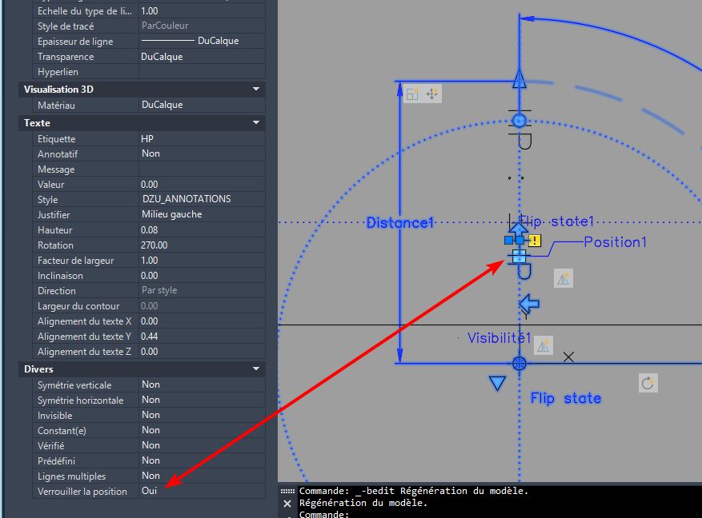702x518 pixels.
Task: Click the yellow exclamation alert icon
Action: tap(535, 241)
